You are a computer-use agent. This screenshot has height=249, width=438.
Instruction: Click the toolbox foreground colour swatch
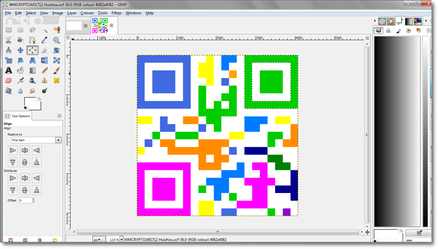coord(30,102)
